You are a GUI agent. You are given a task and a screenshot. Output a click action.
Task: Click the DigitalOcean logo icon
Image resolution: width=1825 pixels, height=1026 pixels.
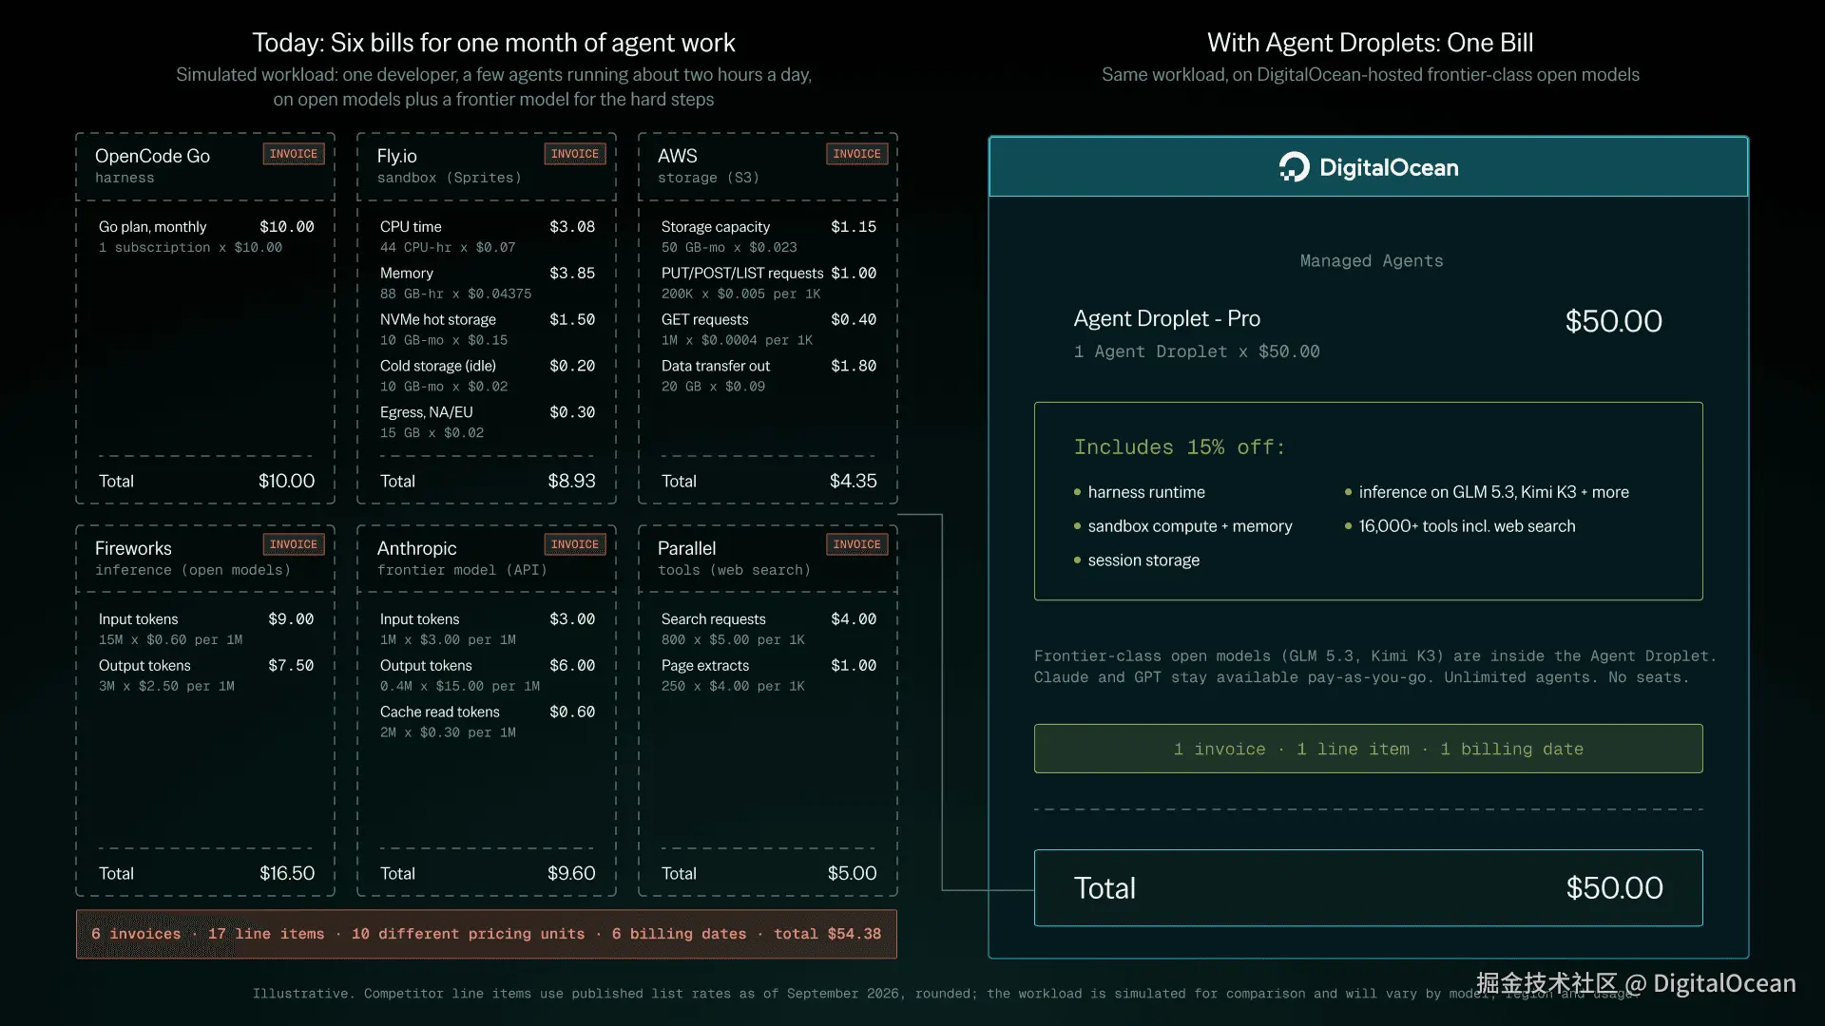coord(1294,167)
